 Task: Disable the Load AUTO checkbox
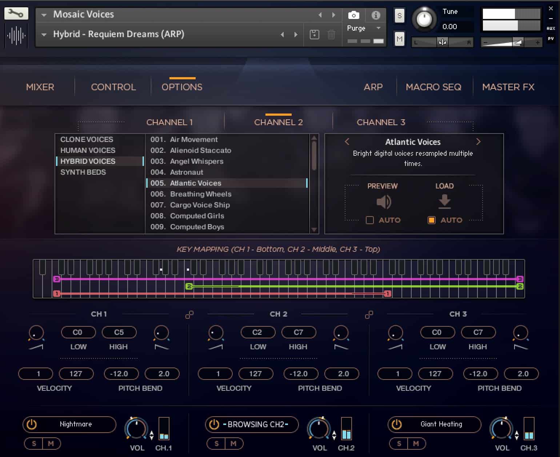coord(432,220)
